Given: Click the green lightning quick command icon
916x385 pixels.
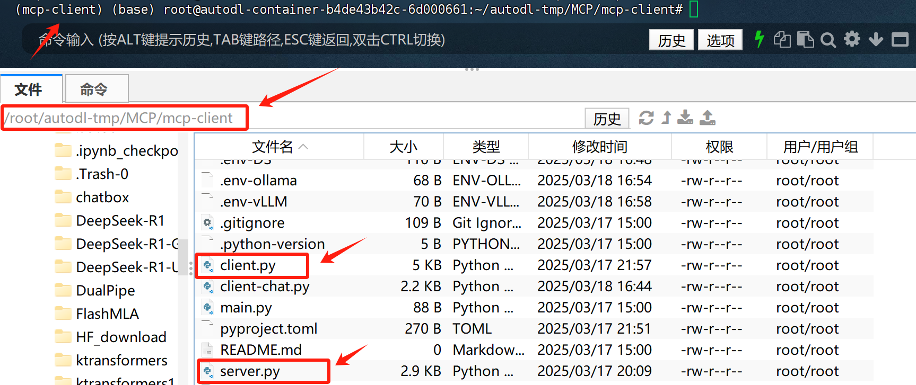Looking at the screenshot, I should [759, 39].
